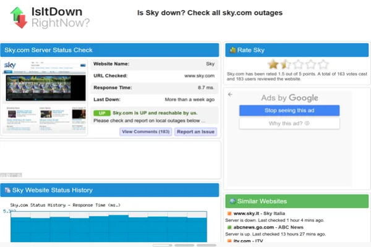
Task: Click Why this ad? button
Action: click(289, 124)
